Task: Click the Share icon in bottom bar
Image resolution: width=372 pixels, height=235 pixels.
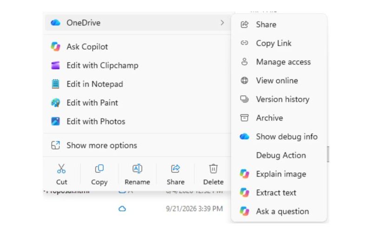Action: click(175, 169)
